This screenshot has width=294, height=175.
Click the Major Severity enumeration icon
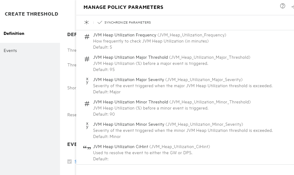[87, 80]
